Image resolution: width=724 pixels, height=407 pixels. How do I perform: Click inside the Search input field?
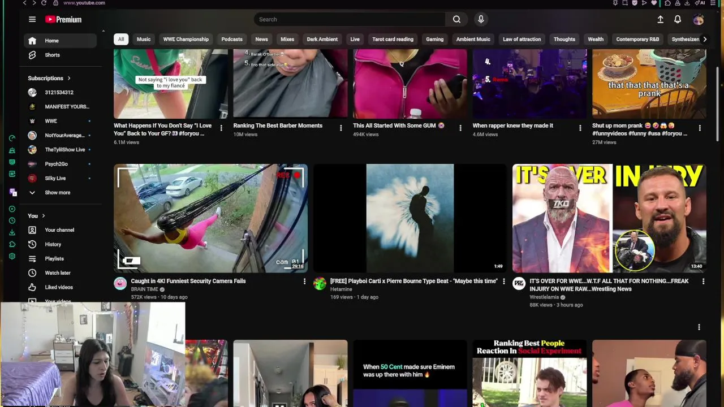point(350,19)
